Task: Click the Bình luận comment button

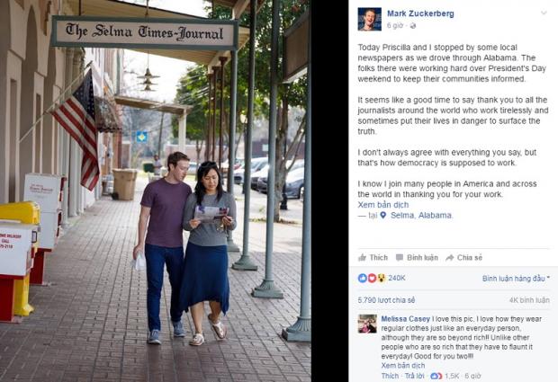Action: pyautogui.click(x=417, y=258)
